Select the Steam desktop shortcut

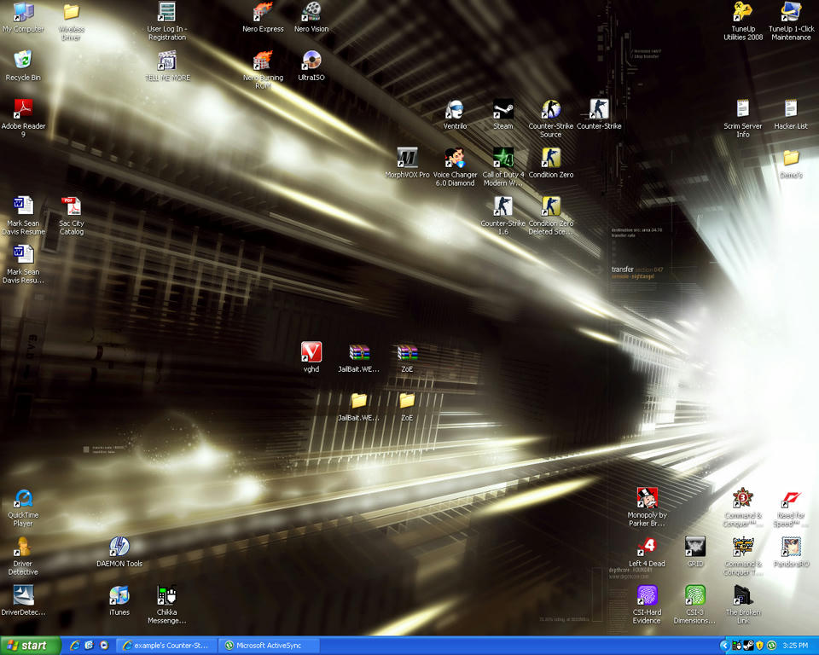coord(503,115)
